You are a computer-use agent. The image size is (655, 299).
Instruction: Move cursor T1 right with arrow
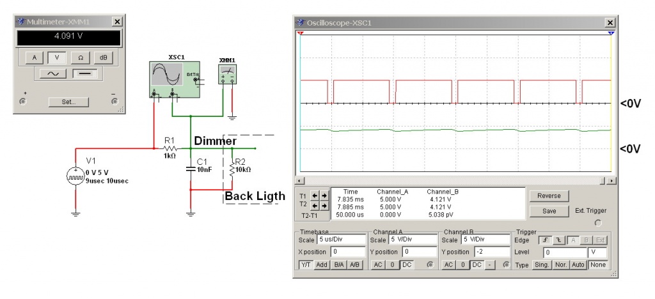click(324, 195)
